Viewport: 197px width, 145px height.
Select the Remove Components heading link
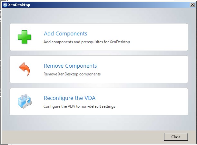tap(70, 66)
